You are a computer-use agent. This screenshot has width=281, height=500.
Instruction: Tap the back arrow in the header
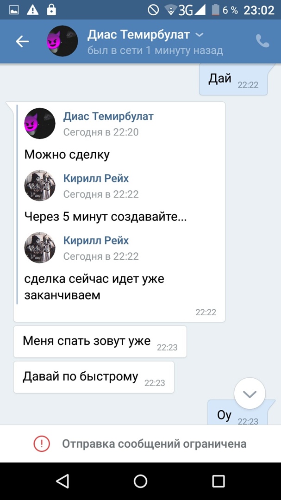point(22,41)
